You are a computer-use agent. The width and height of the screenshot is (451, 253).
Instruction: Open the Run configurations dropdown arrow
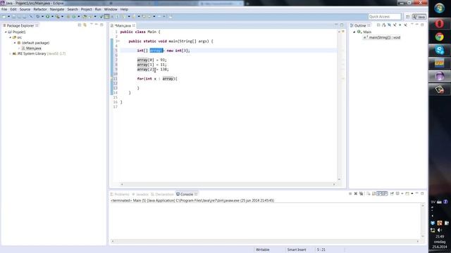(x=52, y=17)
